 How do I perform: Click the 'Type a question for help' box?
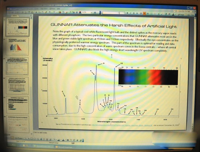pyautogui.click(x=182, y=11)
